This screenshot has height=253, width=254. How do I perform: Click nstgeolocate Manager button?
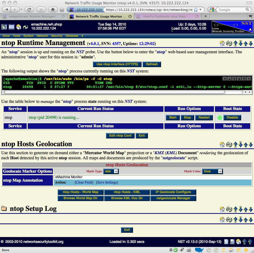173,198
